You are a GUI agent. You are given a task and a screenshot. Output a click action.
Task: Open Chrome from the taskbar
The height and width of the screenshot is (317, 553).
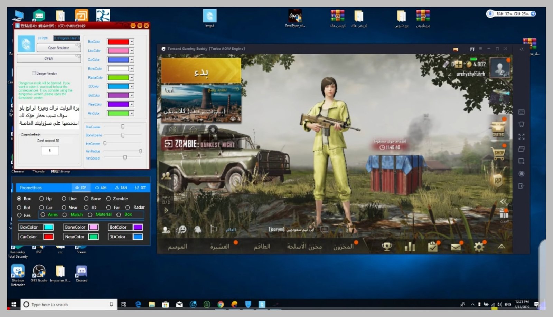tap(221, 304)
